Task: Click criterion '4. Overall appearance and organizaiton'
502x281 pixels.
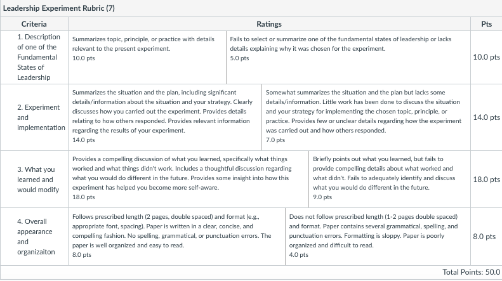Action: [x=36, y=237]
